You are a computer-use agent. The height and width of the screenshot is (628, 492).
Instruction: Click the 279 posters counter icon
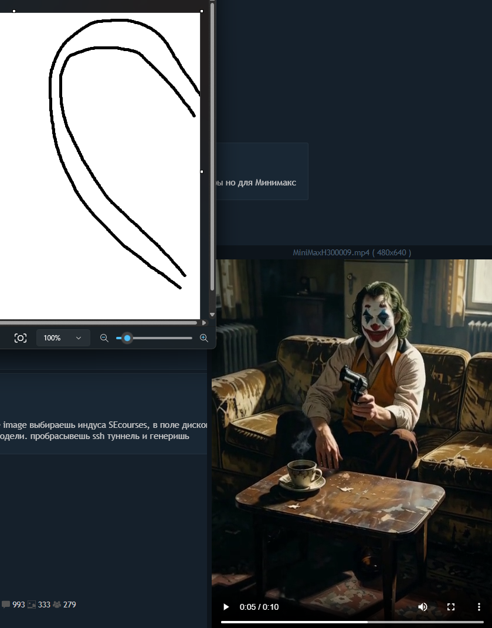click(x=57, y=605)
